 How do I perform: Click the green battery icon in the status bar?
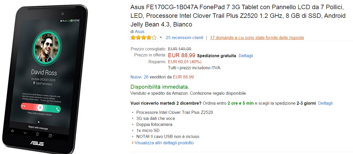(x=71, y=21)
